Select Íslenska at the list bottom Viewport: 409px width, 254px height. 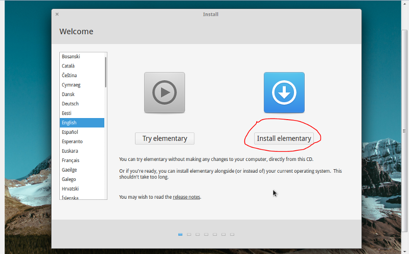[x=82, y=197]
